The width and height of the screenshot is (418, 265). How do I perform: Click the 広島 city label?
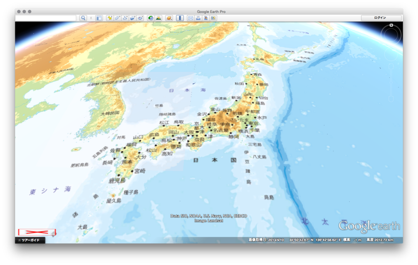point(154,135)
